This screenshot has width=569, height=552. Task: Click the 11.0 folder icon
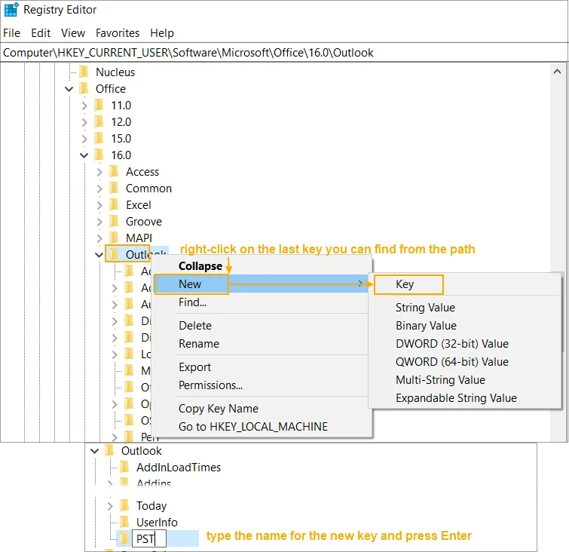[x=99, y=105]
